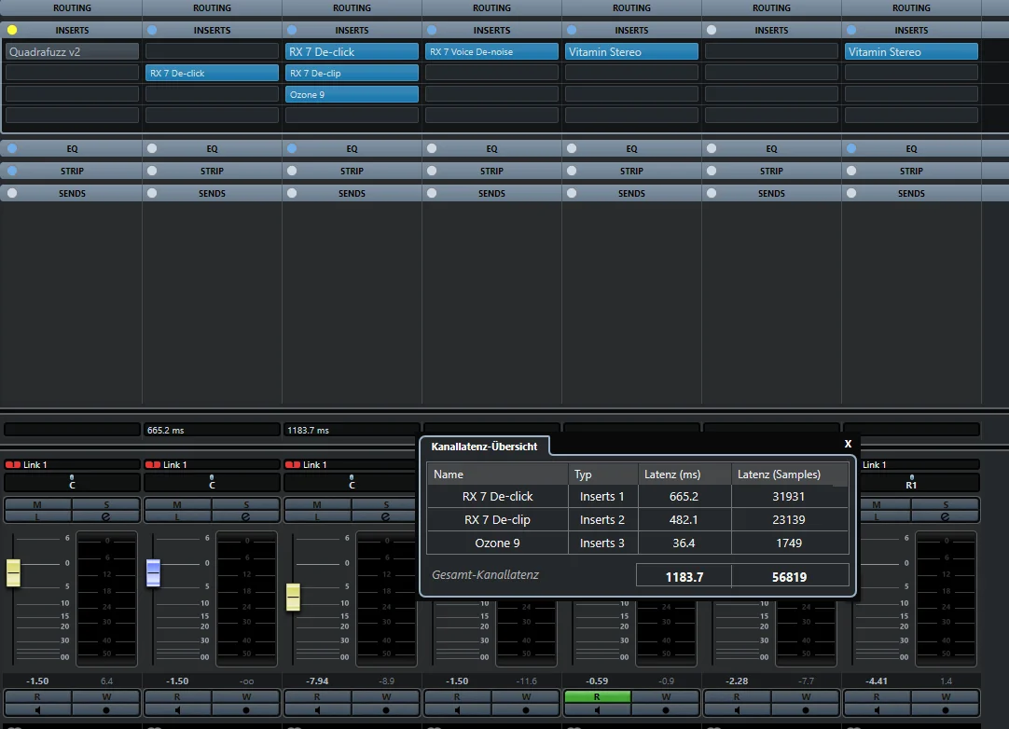Click the monitor speaker icon on -4.41 channel
The height and width of the screenshot is (729, 1009).
[x=877, y=710]
